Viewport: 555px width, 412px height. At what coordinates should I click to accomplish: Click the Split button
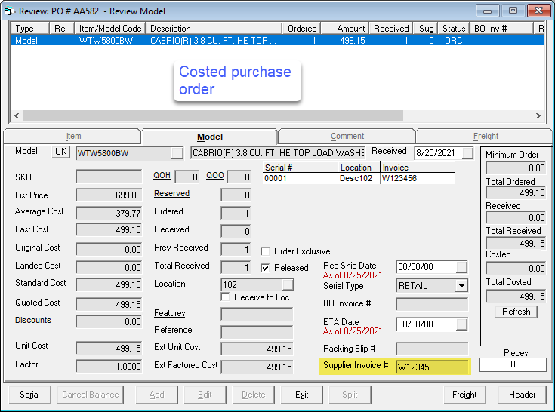350,395
